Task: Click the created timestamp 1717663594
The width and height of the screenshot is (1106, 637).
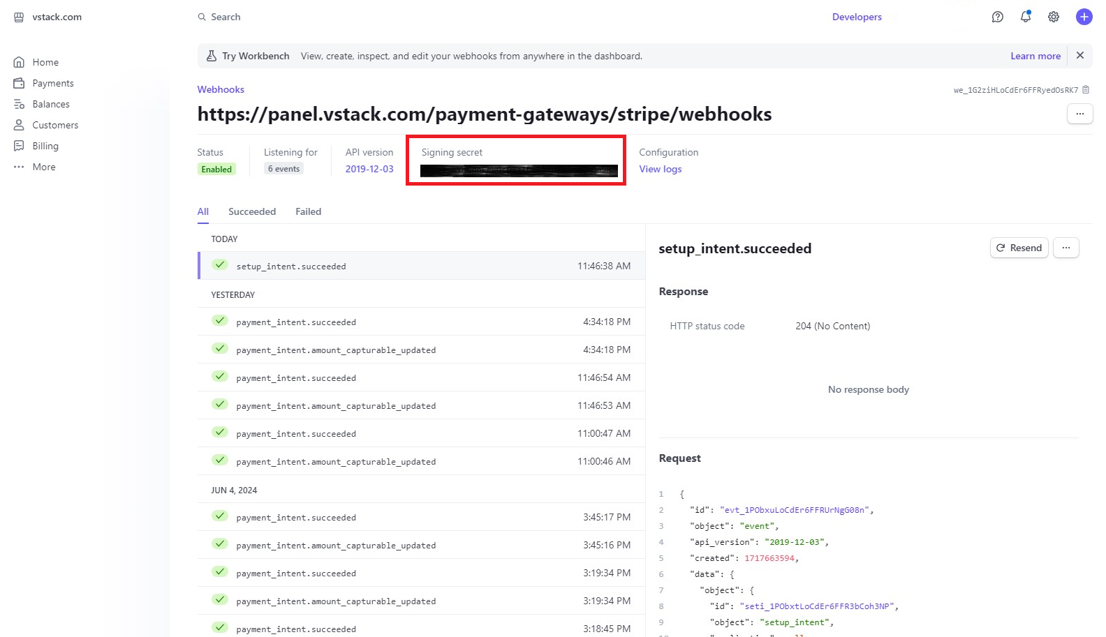Action: tap(769, 558)
